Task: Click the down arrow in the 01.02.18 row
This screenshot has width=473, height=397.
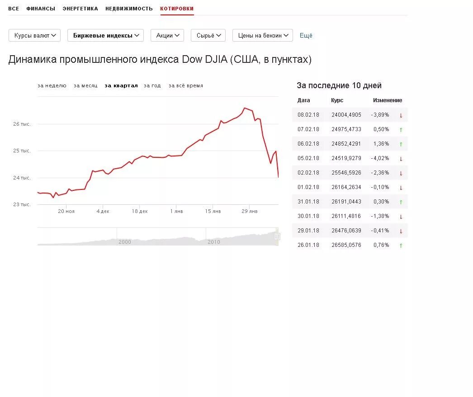Action: [401, 188]
